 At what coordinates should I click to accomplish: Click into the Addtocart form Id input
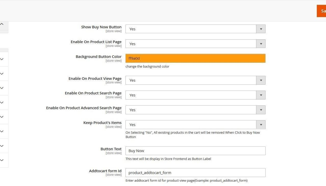click(x=195, y=173)
